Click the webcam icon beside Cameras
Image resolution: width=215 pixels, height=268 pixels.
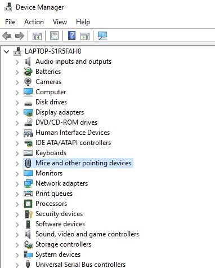coord(28,82)
